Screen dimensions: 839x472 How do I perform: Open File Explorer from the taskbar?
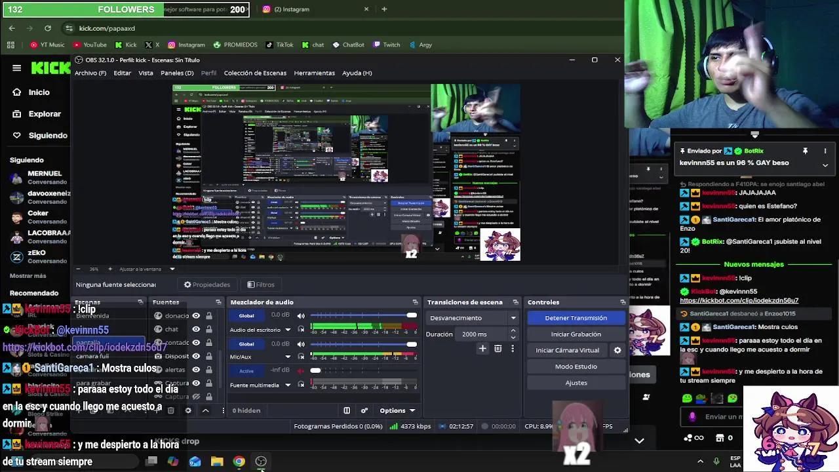(217, 462)
